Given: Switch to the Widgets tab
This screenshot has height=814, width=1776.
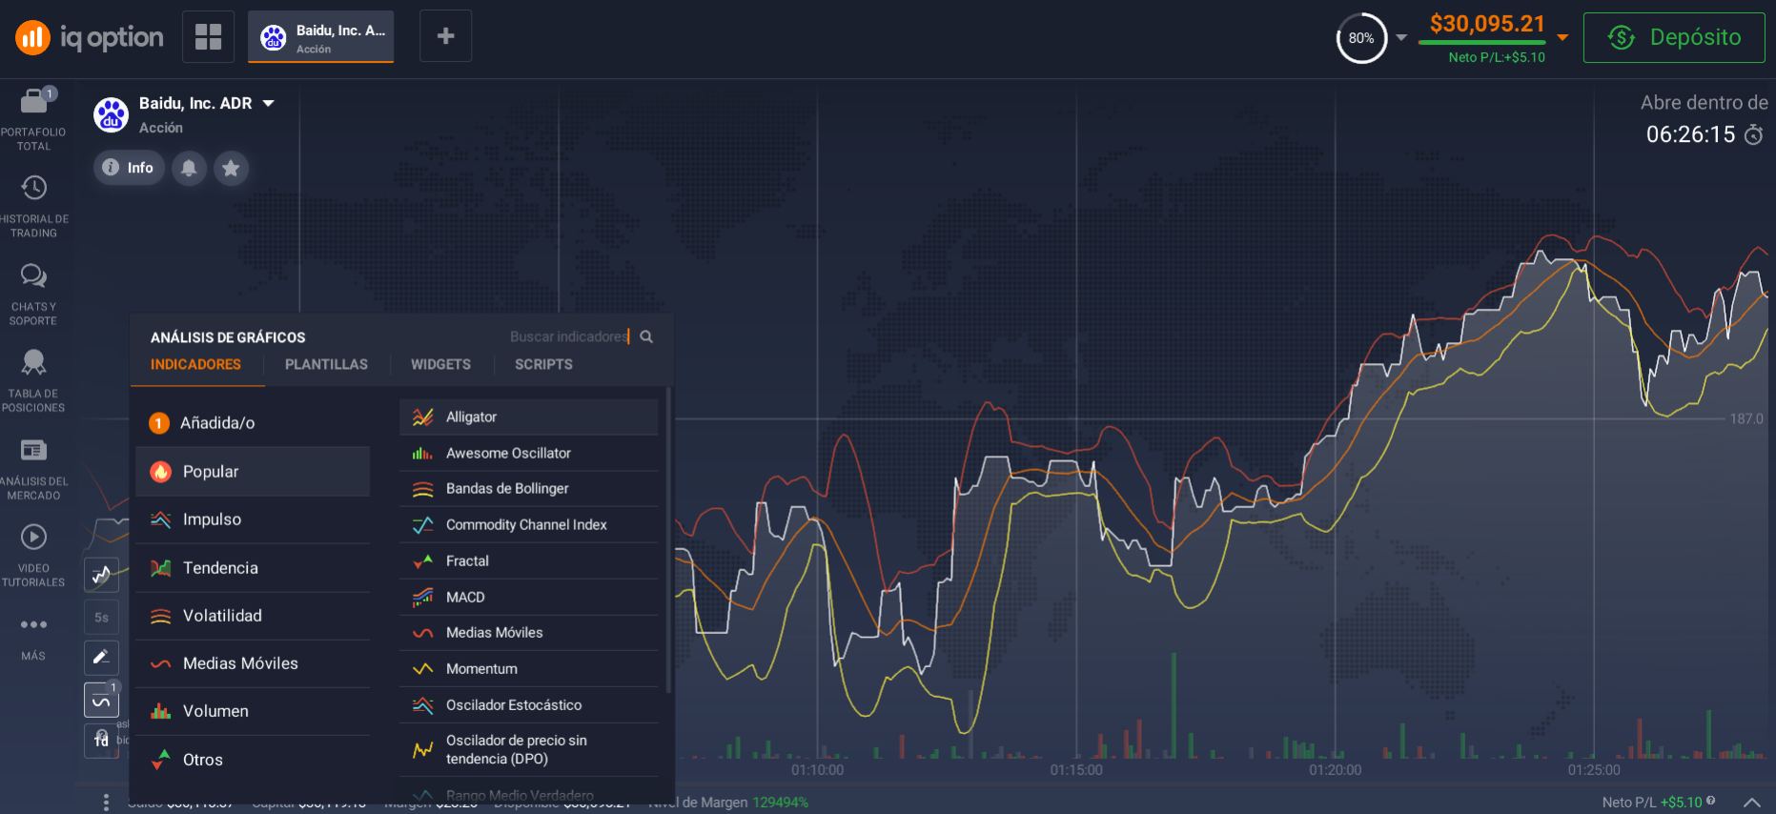Looking at the screenshot, I should click(x=440, y=364).
